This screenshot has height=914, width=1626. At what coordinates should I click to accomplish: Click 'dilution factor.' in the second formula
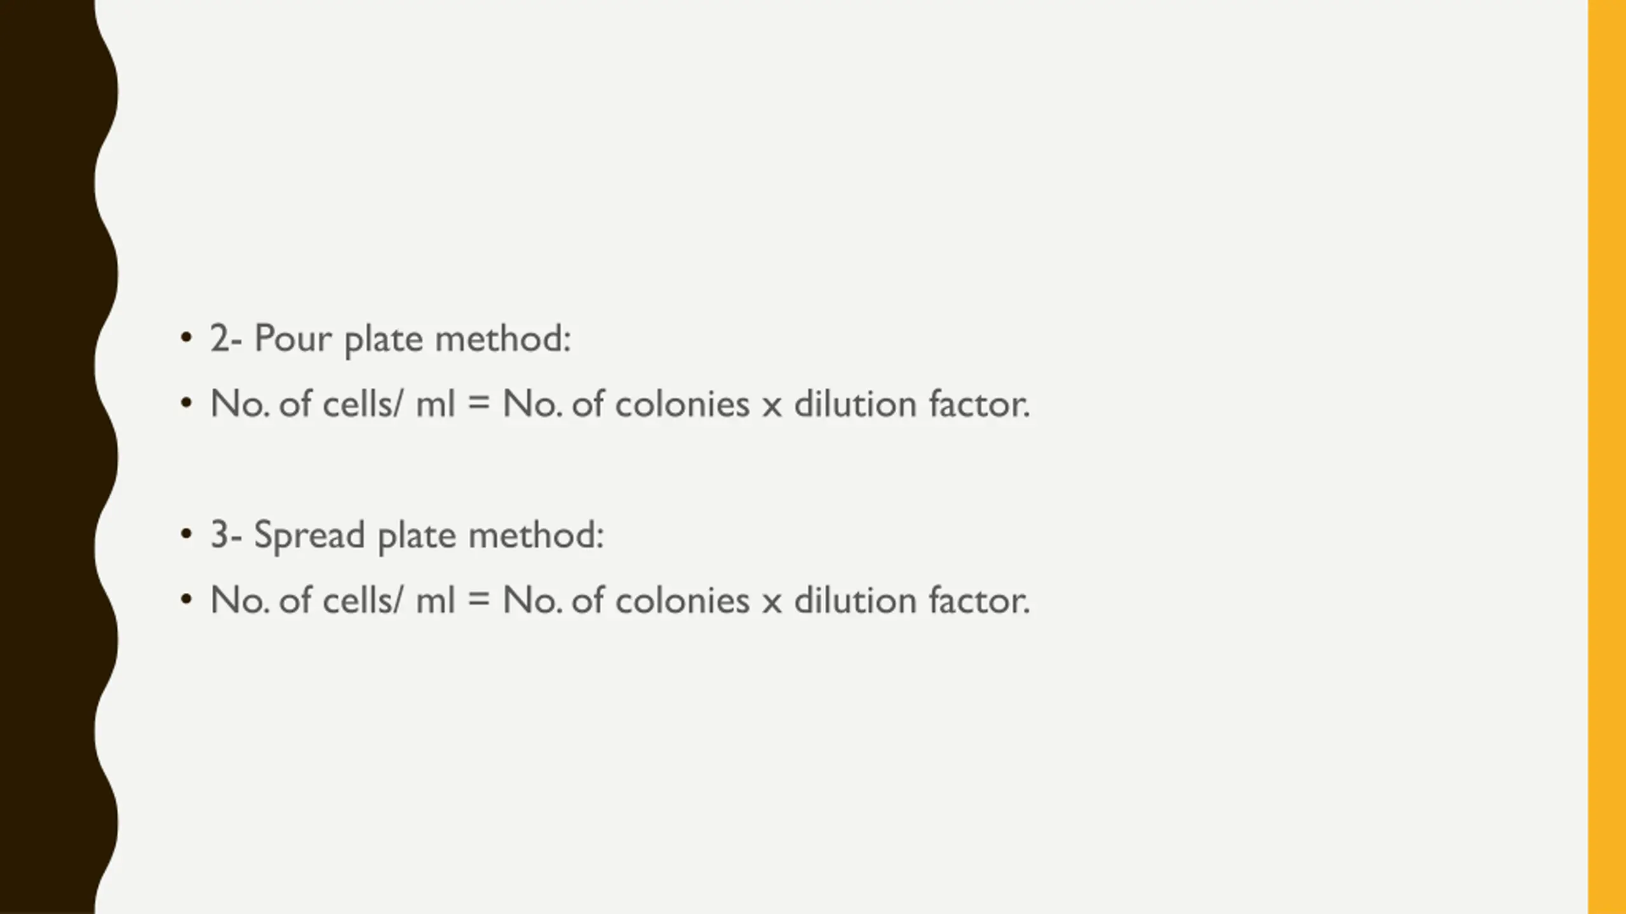coord(912,600)
